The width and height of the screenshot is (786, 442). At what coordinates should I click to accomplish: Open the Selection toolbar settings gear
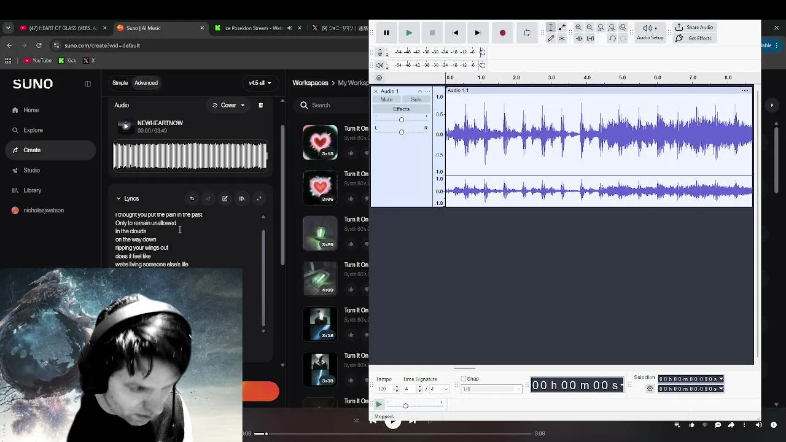(650, 389)
